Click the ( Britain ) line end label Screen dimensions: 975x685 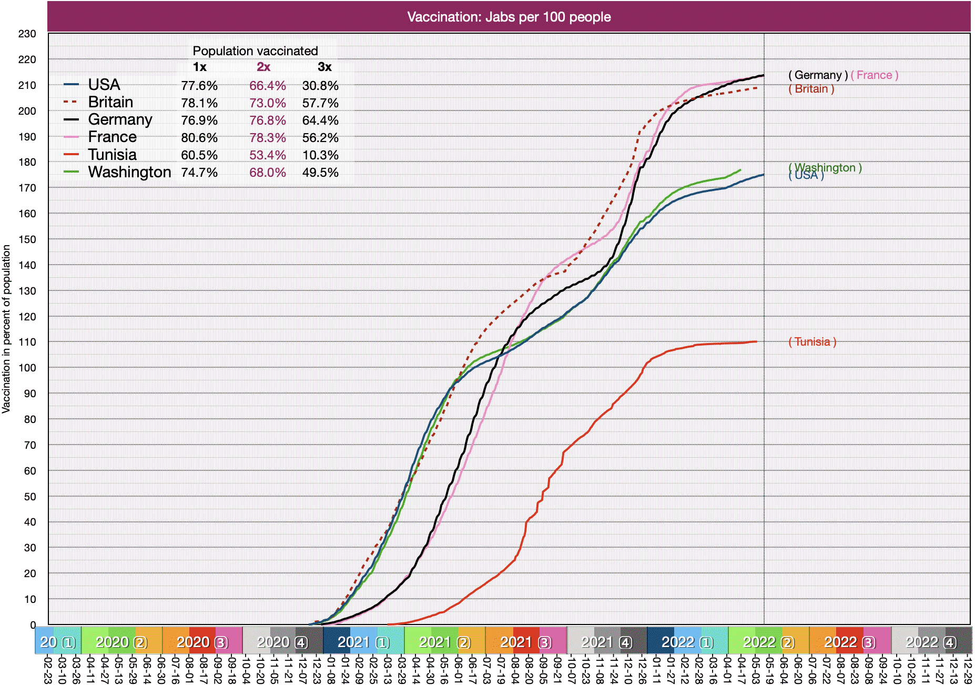point(811,89)
